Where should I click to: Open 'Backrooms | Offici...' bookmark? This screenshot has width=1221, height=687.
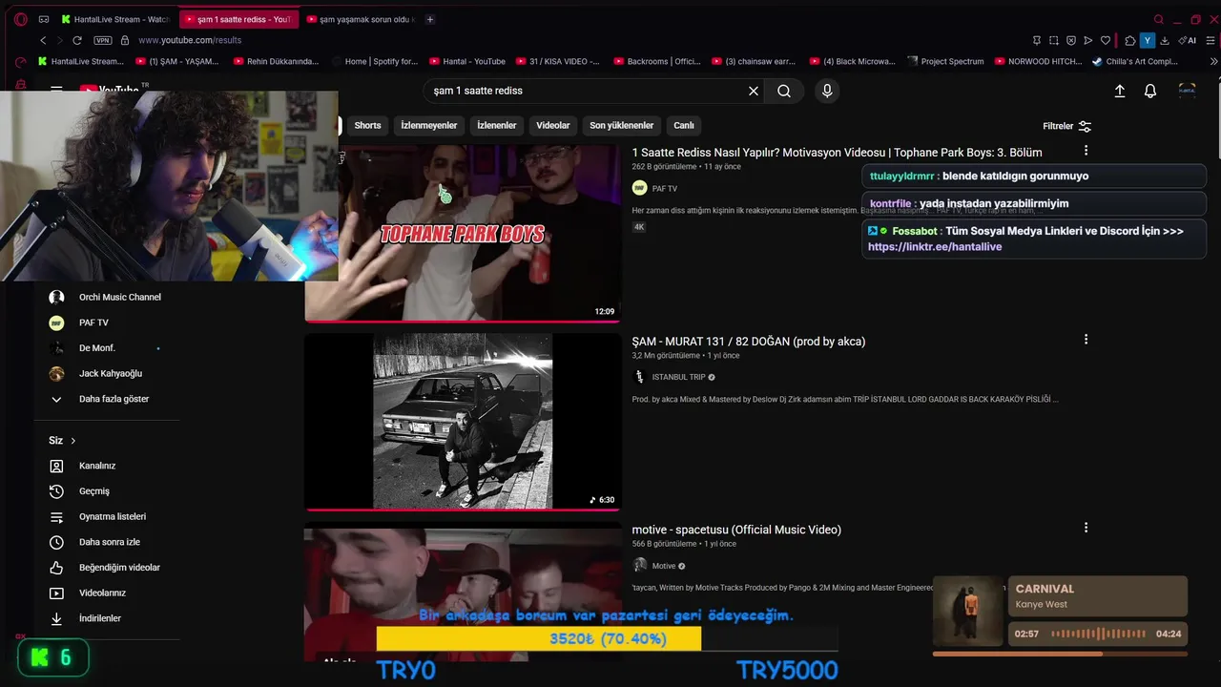(657, 61)
